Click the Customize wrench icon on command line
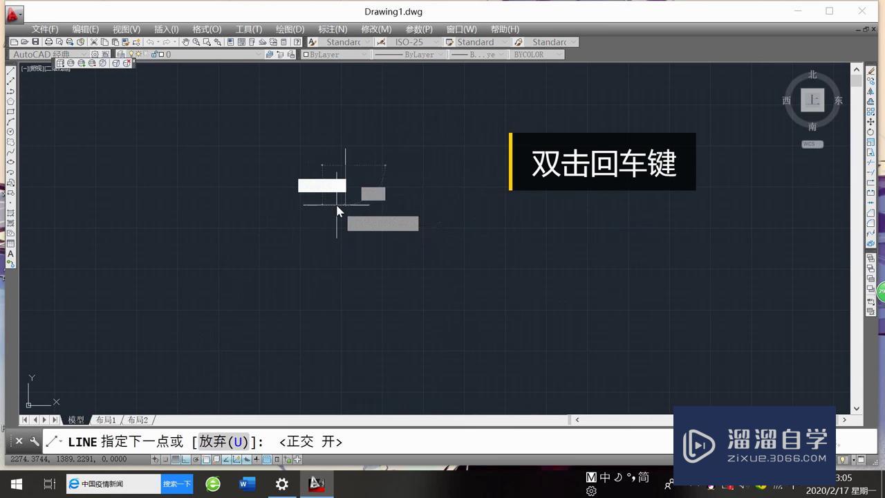Screen dimensions: 885x498 click(x=35, y=441)
